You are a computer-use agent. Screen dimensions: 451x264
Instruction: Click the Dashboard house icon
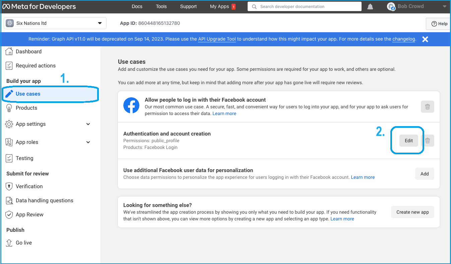[10, 51]
